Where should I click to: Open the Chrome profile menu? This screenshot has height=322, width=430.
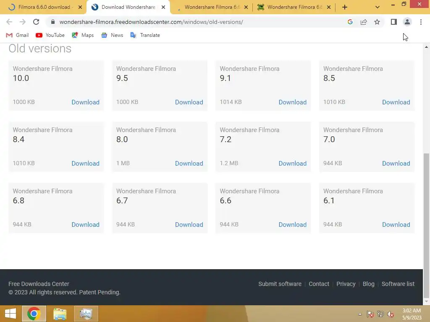(x=407, y=22)
